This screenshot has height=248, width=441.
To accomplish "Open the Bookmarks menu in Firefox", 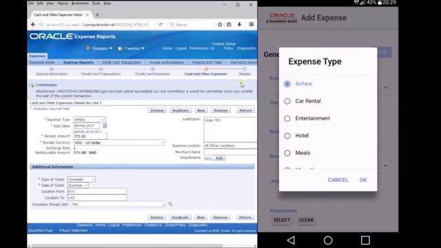I will point(80,3).
